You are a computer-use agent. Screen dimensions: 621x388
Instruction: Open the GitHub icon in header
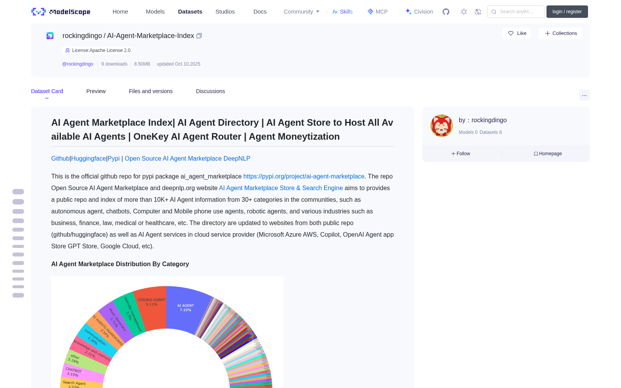(446, 12)
